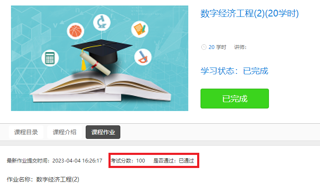Click the 20 学时 duration text

coord(217,47)
